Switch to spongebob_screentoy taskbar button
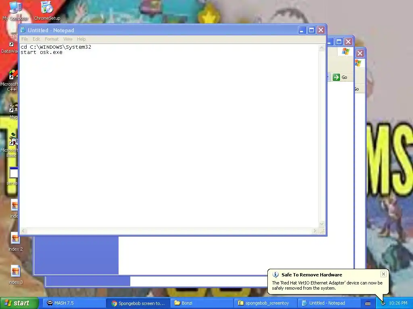Screen dimensions: 413x309 (x=265, y=303)
